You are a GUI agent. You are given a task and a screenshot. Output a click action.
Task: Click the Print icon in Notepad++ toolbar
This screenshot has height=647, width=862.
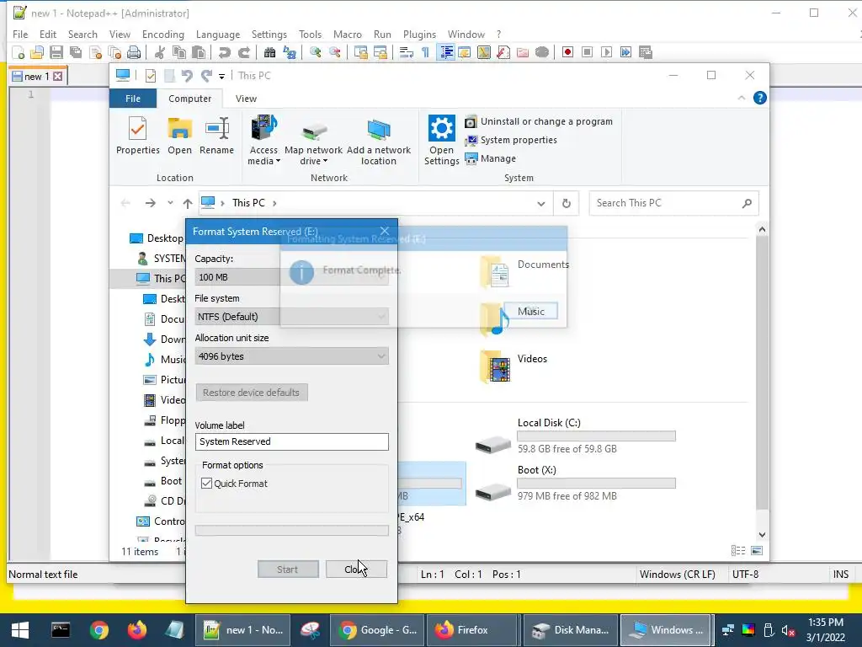click(x=134, y=52)
